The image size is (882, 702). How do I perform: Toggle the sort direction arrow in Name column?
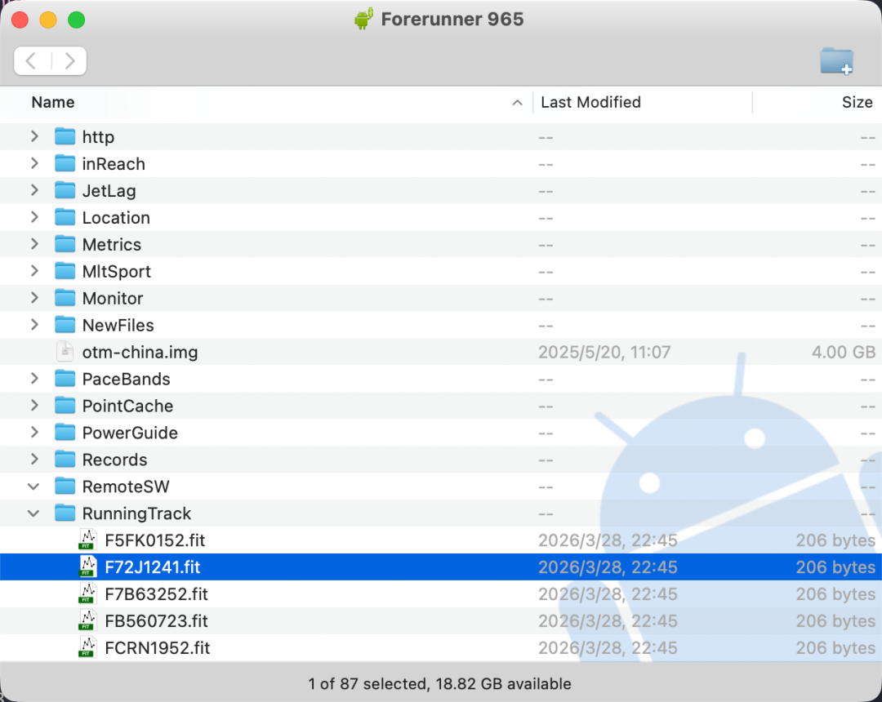point(517,103)
